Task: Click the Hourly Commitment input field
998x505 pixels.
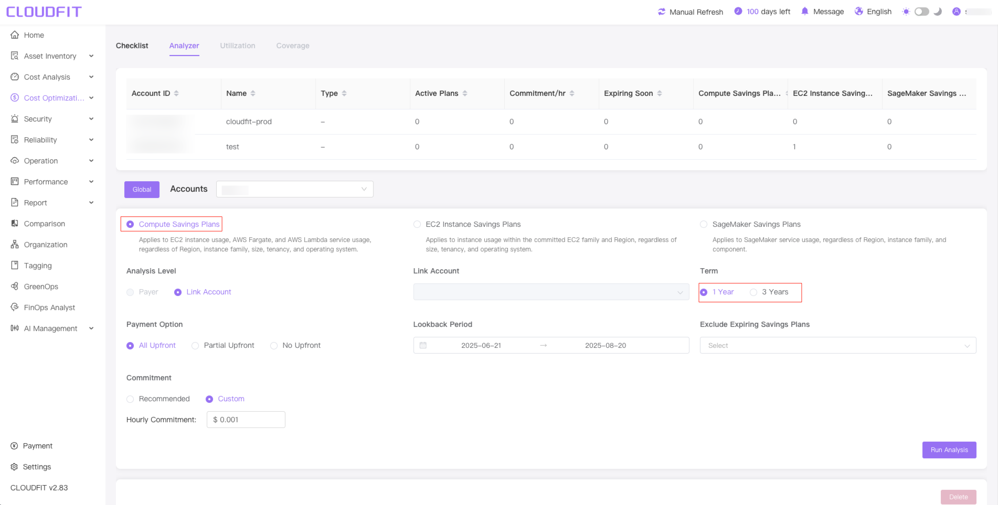Action: pos(246,420)
